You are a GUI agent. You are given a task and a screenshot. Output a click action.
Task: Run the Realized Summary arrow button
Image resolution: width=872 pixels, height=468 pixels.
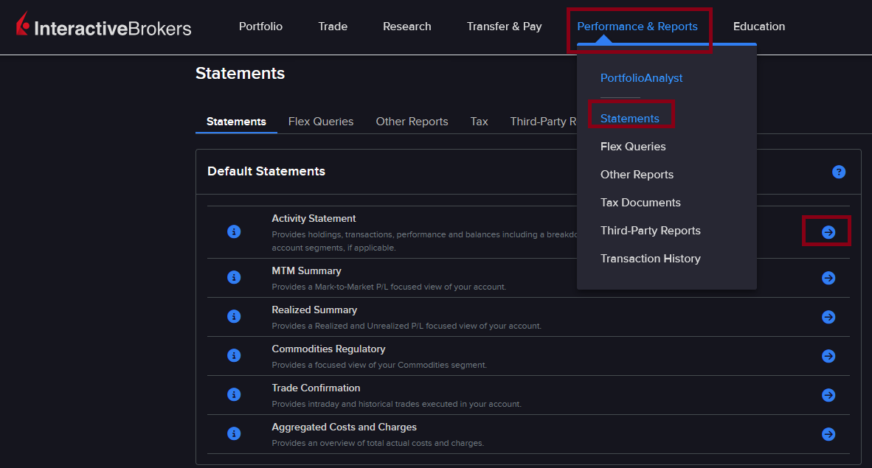pos(828,317)
